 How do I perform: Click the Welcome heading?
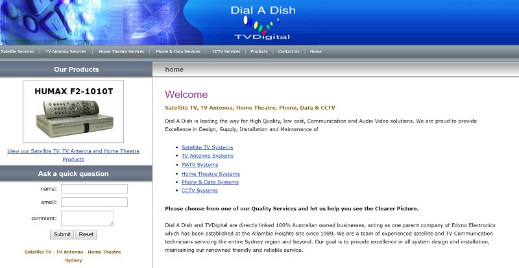click(186, 94)
